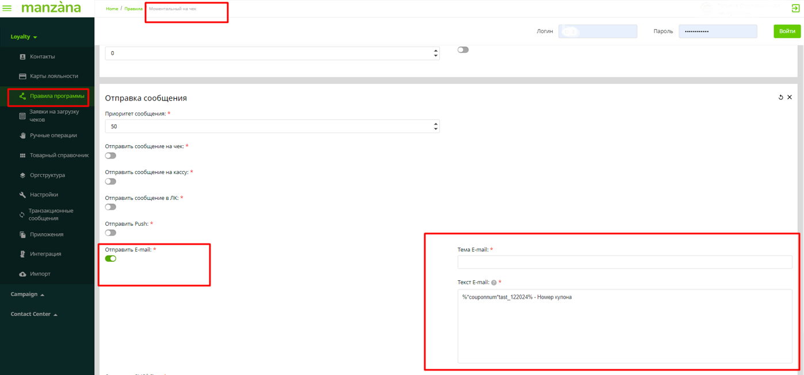Image resolution: width=804 pixels, height=375 pixels.
Task: Expand the Campaign section
Action: tap(27, 294)
